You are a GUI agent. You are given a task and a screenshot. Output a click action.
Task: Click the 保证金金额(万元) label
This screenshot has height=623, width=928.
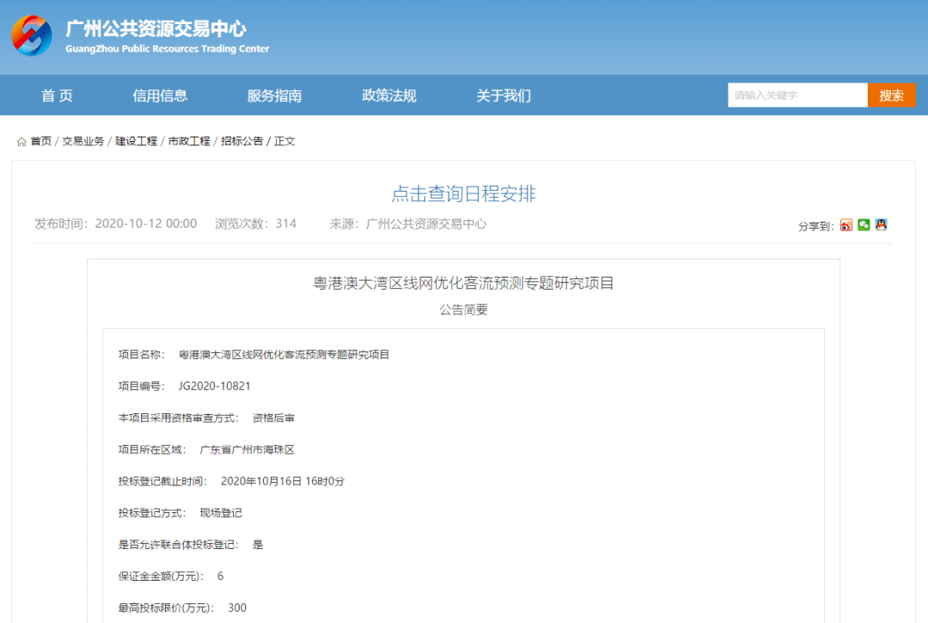[161, 577]
